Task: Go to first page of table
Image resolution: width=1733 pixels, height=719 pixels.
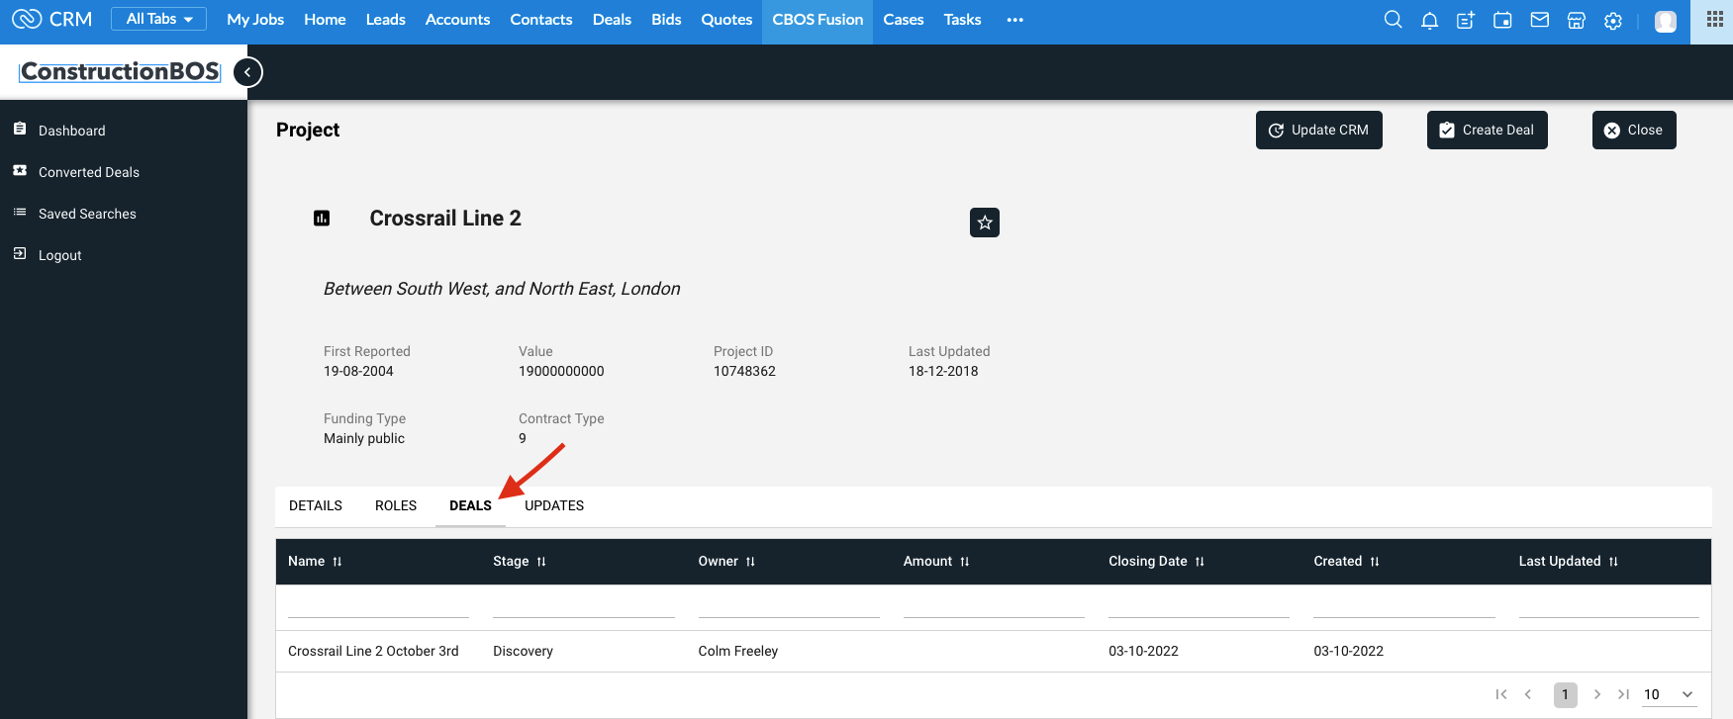Action: pyautogui.click(x=1501, y=694)
